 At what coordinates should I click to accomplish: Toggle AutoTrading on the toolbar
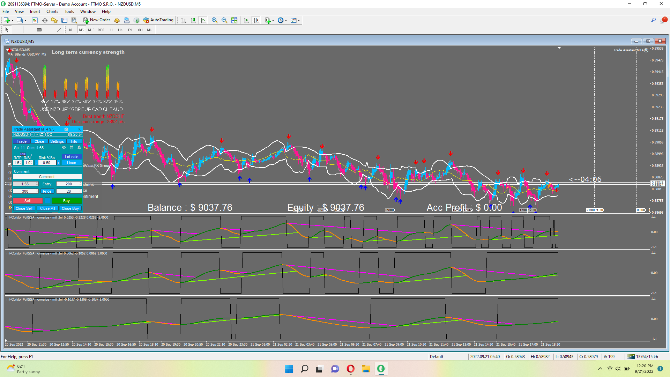coord(158,20)
